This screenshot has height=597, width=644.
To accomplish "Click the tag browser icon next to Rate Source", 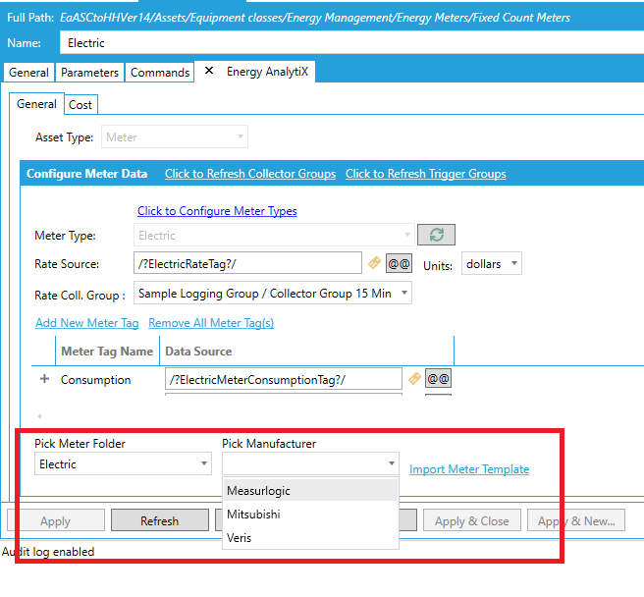I will (x=374, y=263).
